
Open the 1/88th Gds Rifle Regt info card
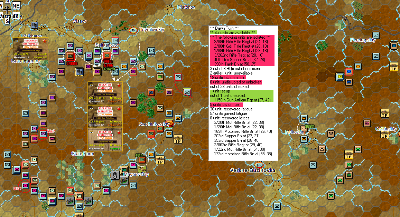105,117
